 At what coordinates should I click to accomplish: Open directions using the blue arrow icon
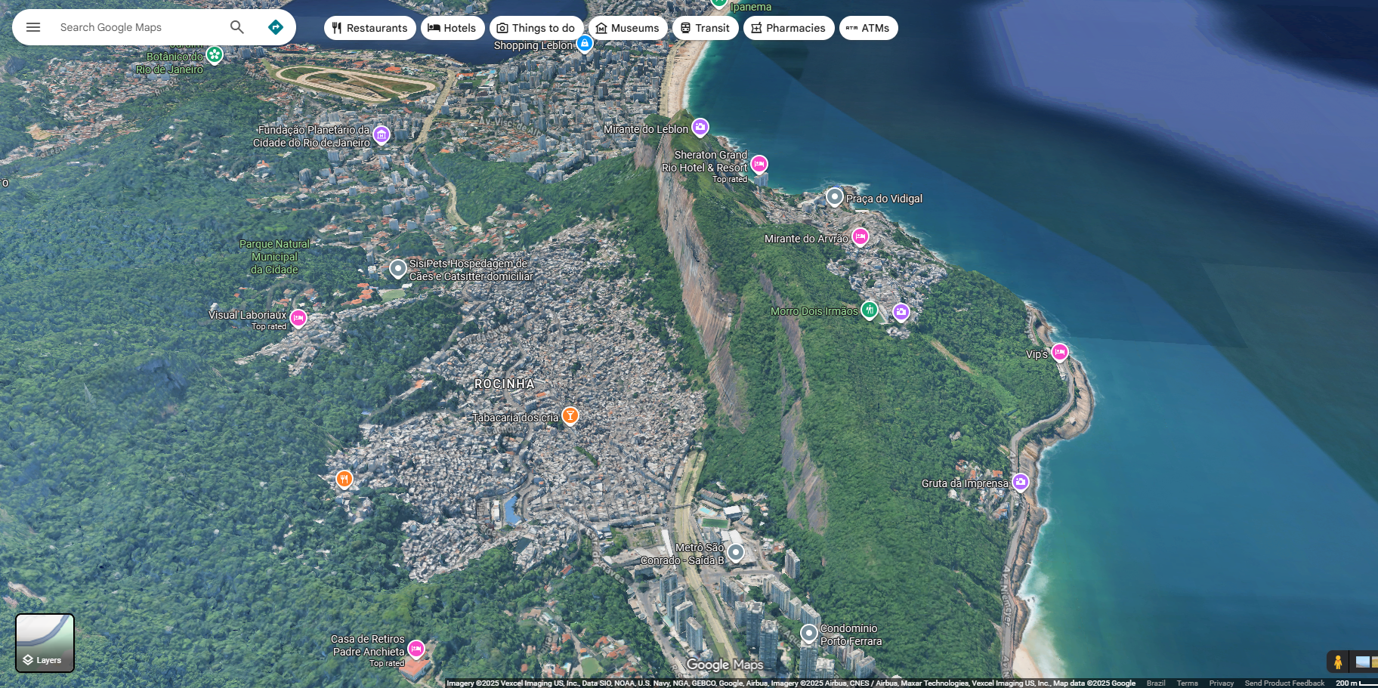[276, 27]
